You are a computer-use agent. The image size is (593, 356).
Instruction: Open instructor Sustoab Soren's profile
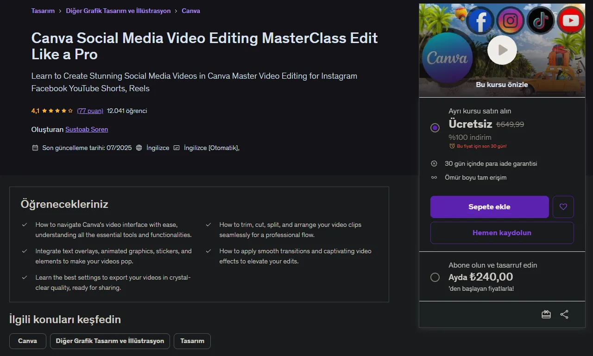(87, 130)
